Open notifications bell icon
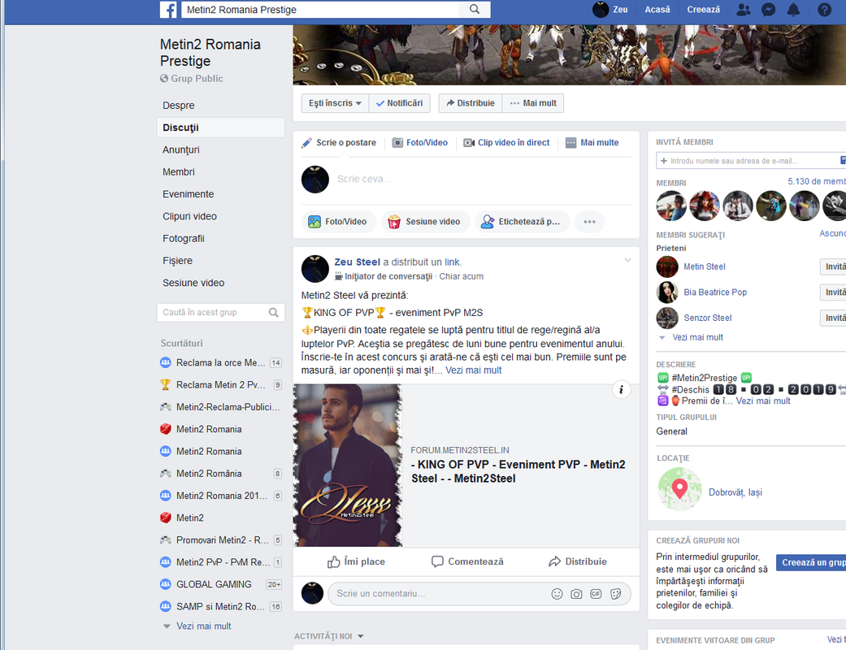Screen dimensions: 846x650 [793, 10]
